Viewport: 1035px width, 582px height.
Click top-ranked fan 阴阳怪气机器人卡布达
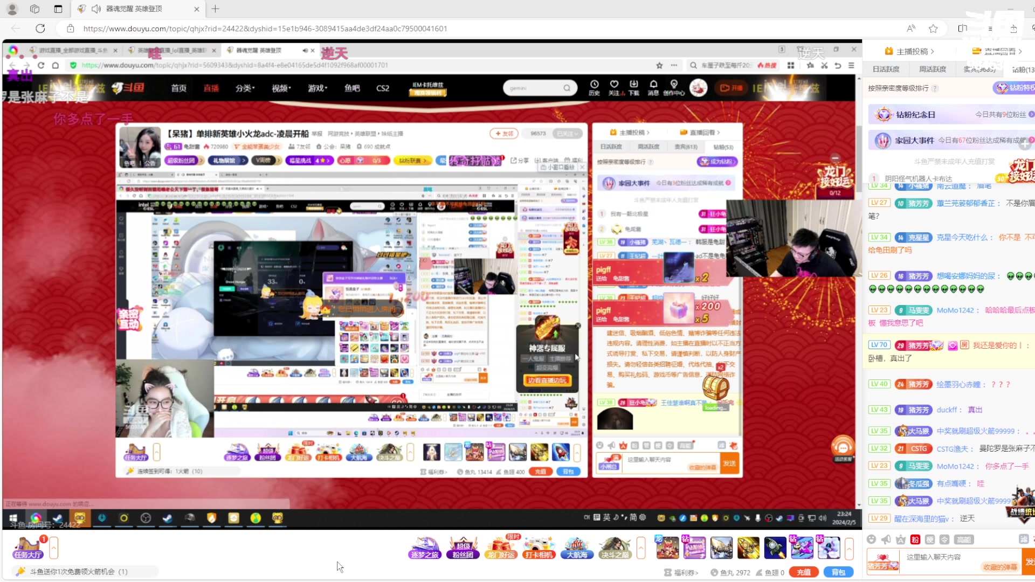[918, 178]
